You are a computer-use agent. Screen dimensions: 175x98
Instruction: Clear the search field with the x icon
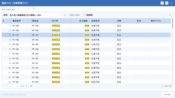click(x=60, y=15)
